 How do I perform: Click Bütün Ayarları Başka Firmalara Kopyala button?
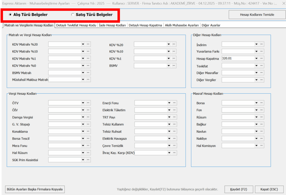35,189
